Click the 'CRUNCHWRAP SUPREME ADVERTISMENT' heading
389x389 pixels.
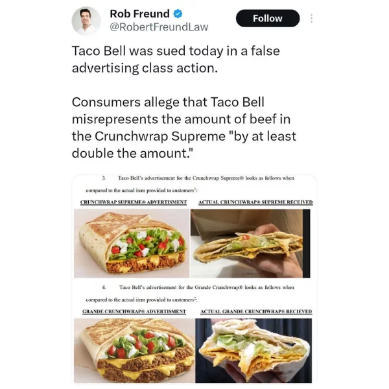pyautogui.click(x=134, y=202)
